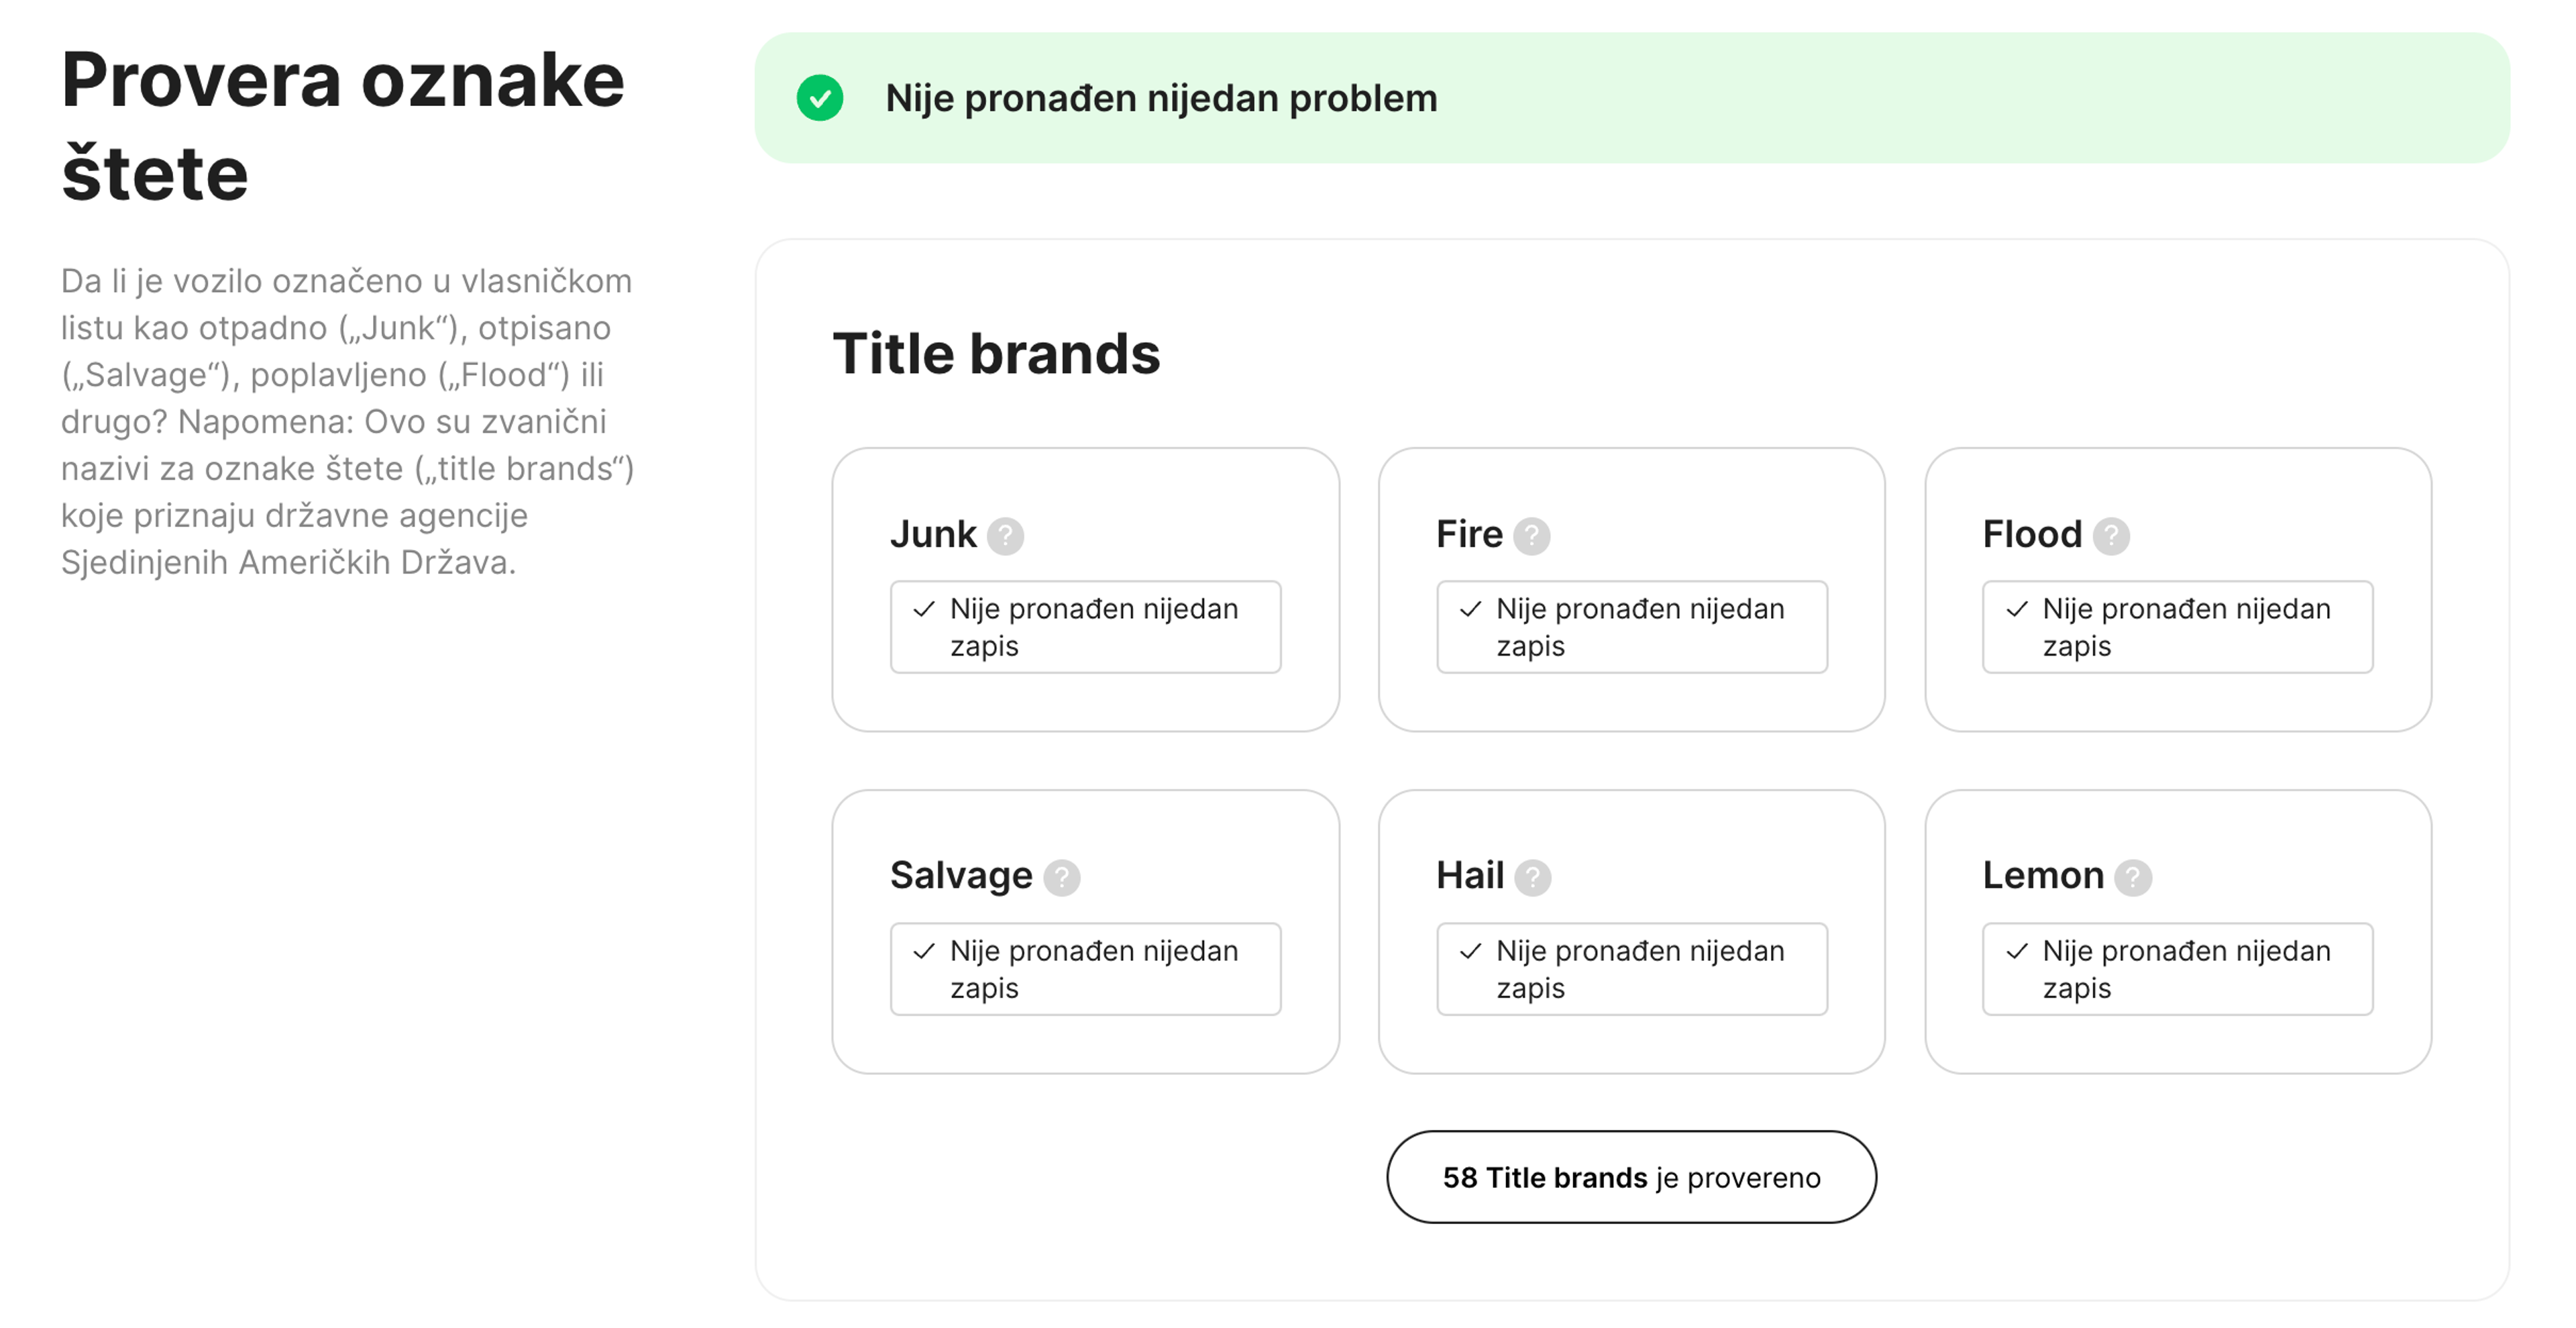Open the Flood help tooltip icon
Image resolution: width=2576 pixels, height=1328 pixels.
2111,536
